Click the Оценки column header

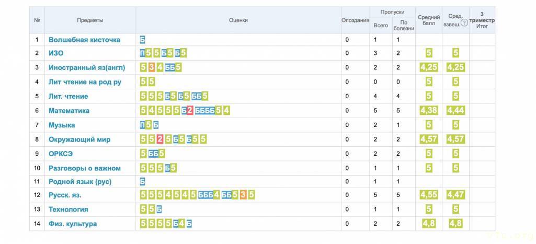point(238,20)
